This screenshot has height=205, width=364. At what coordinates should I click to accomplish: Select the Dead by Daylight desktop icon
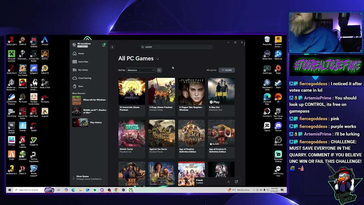(x=11, y=128)
